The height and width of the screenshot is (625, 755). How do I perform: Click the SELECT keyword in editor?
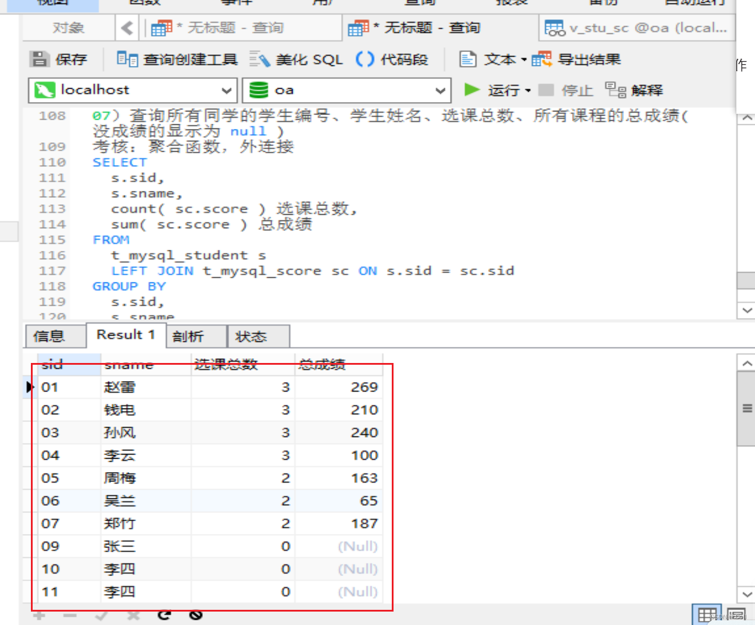pos(120,162)
